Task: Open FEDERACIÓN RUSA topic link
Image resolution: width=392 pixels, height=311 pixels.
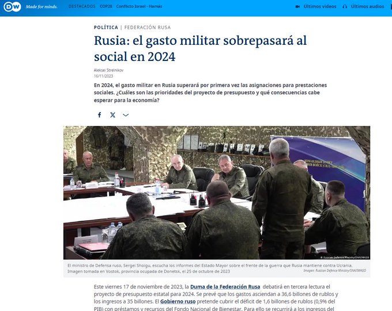Action: [x=148, y=27]
